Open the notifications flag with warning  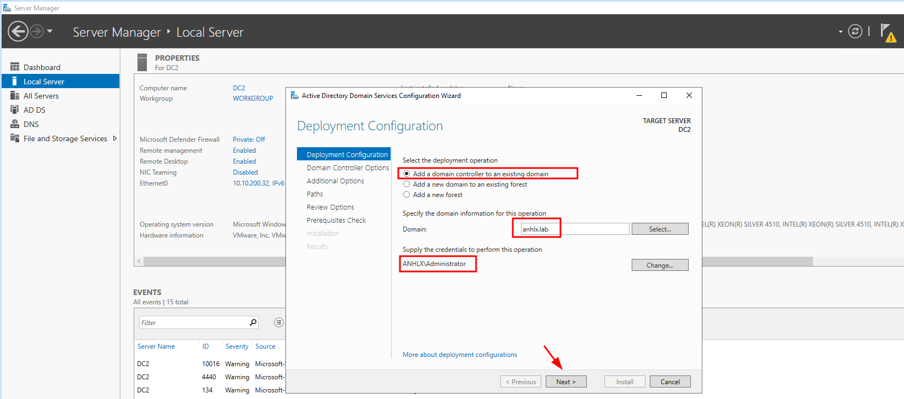(x=888, y=33)
